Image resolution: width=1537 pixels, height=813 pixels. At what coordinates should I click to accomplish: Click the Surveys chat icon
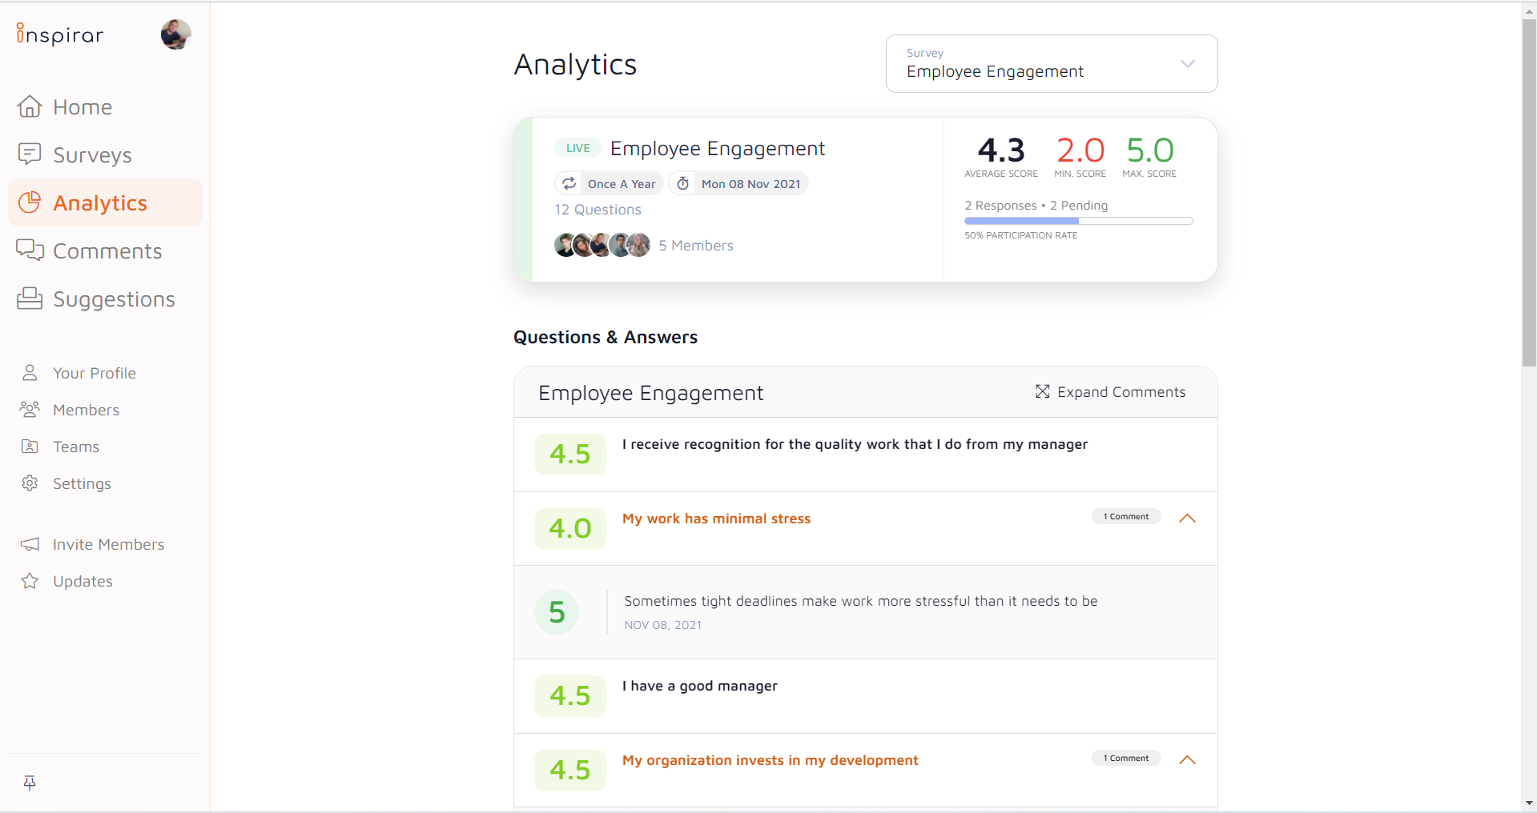pos(30,154)
